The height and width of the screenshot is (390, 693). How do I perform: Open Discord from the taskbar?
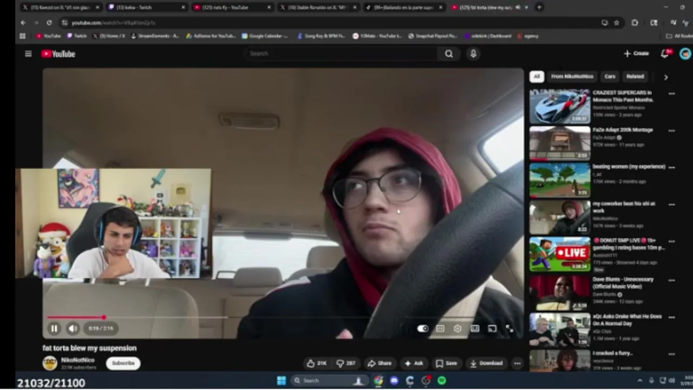pyautogui.click(x=394, y=381)
